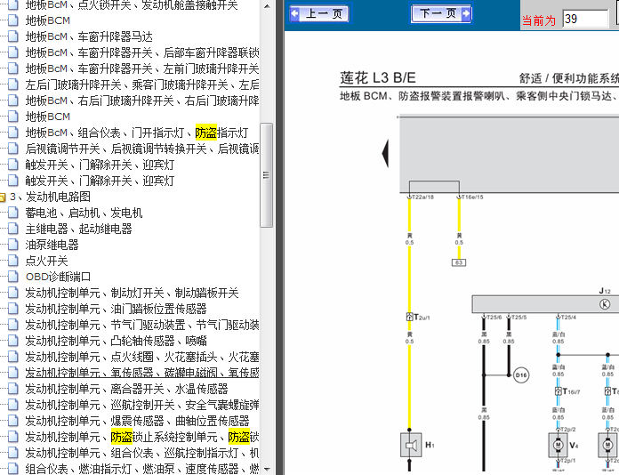
Task: Select 地板BcM、车窗升降器开关、左前门玻璃升降开关 entry
Action: click(x=142, y=68)
